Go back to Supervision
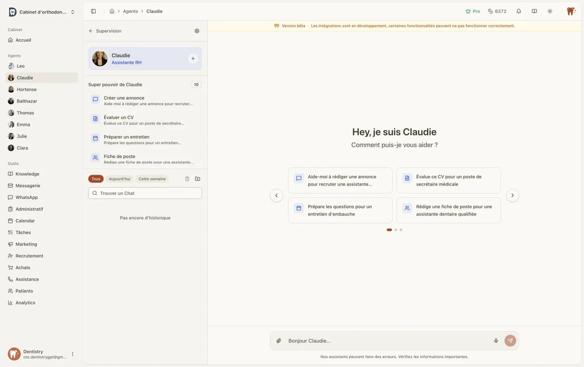The width and height of the screenshot is (584, 367). [x=105, y=31]
